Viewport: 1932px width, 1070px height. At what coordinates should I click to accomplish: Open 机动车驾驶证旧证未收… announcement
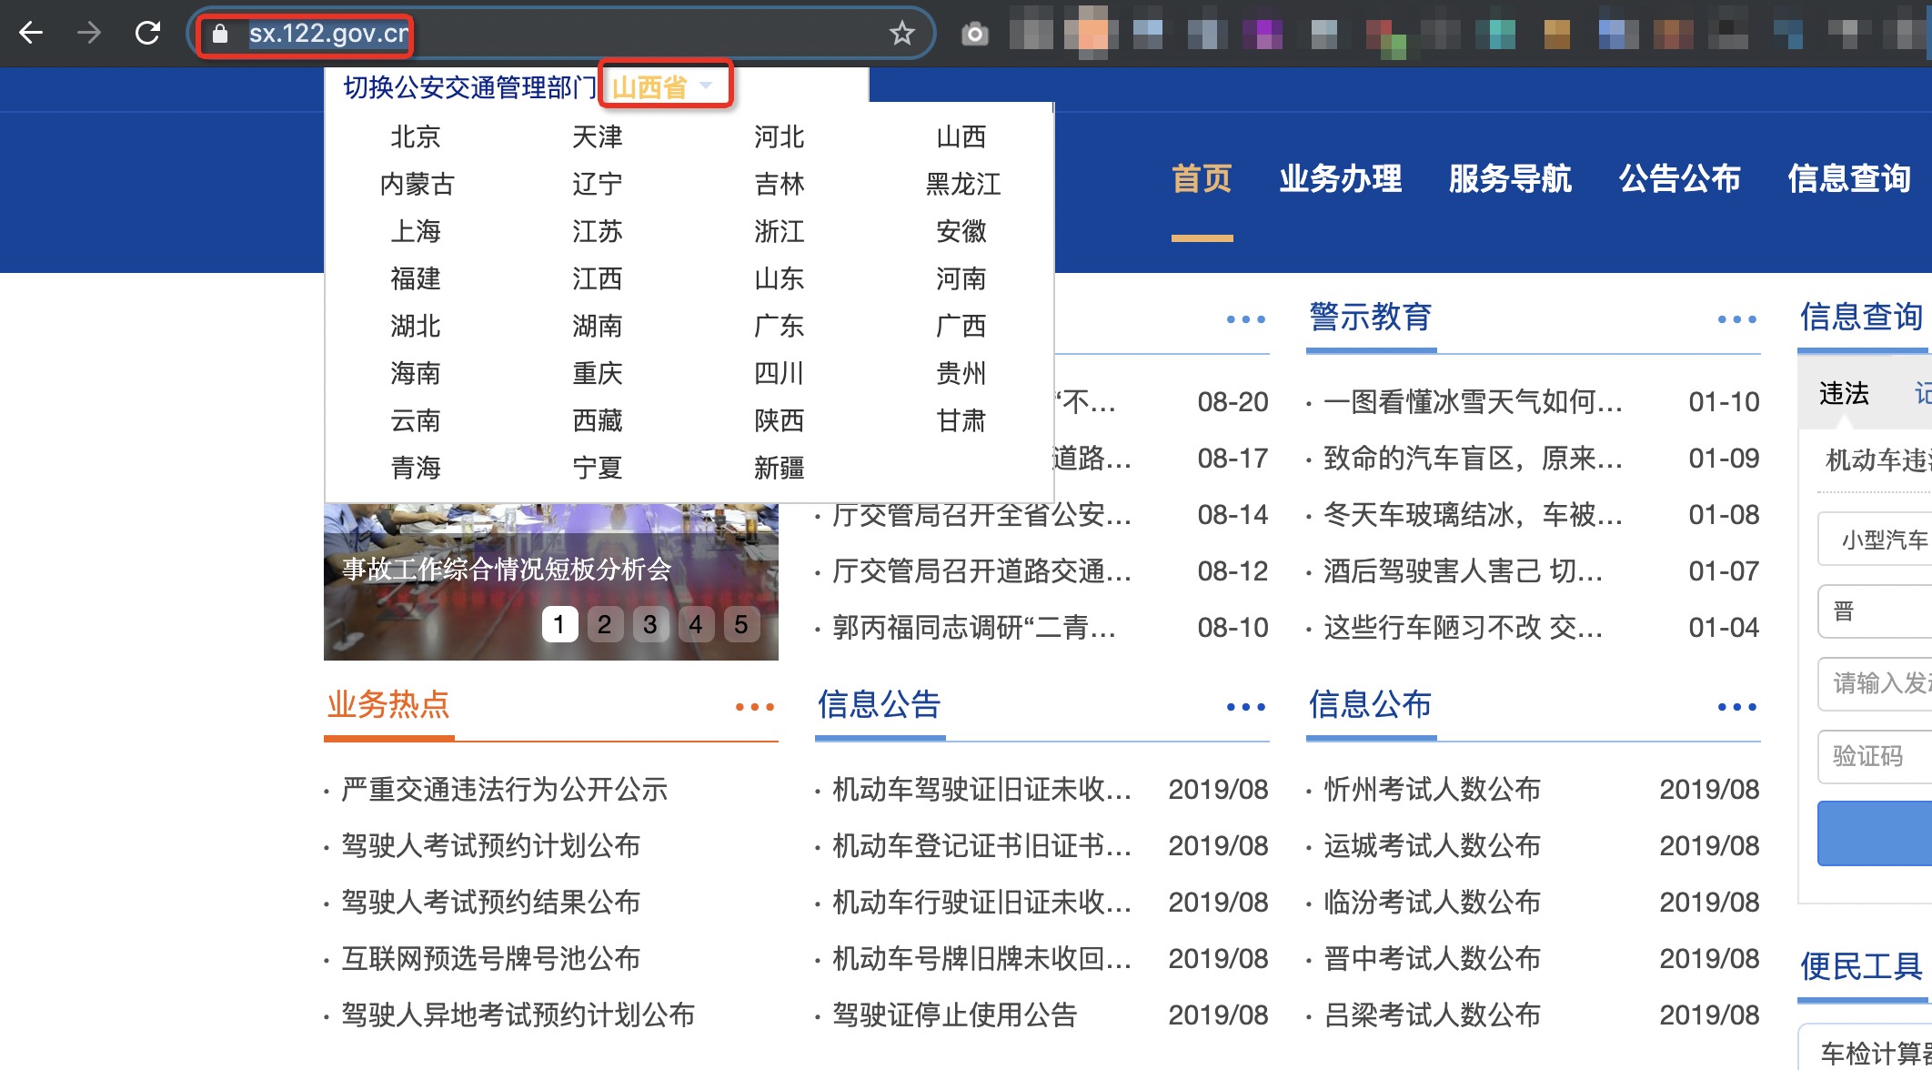[981, 789]
